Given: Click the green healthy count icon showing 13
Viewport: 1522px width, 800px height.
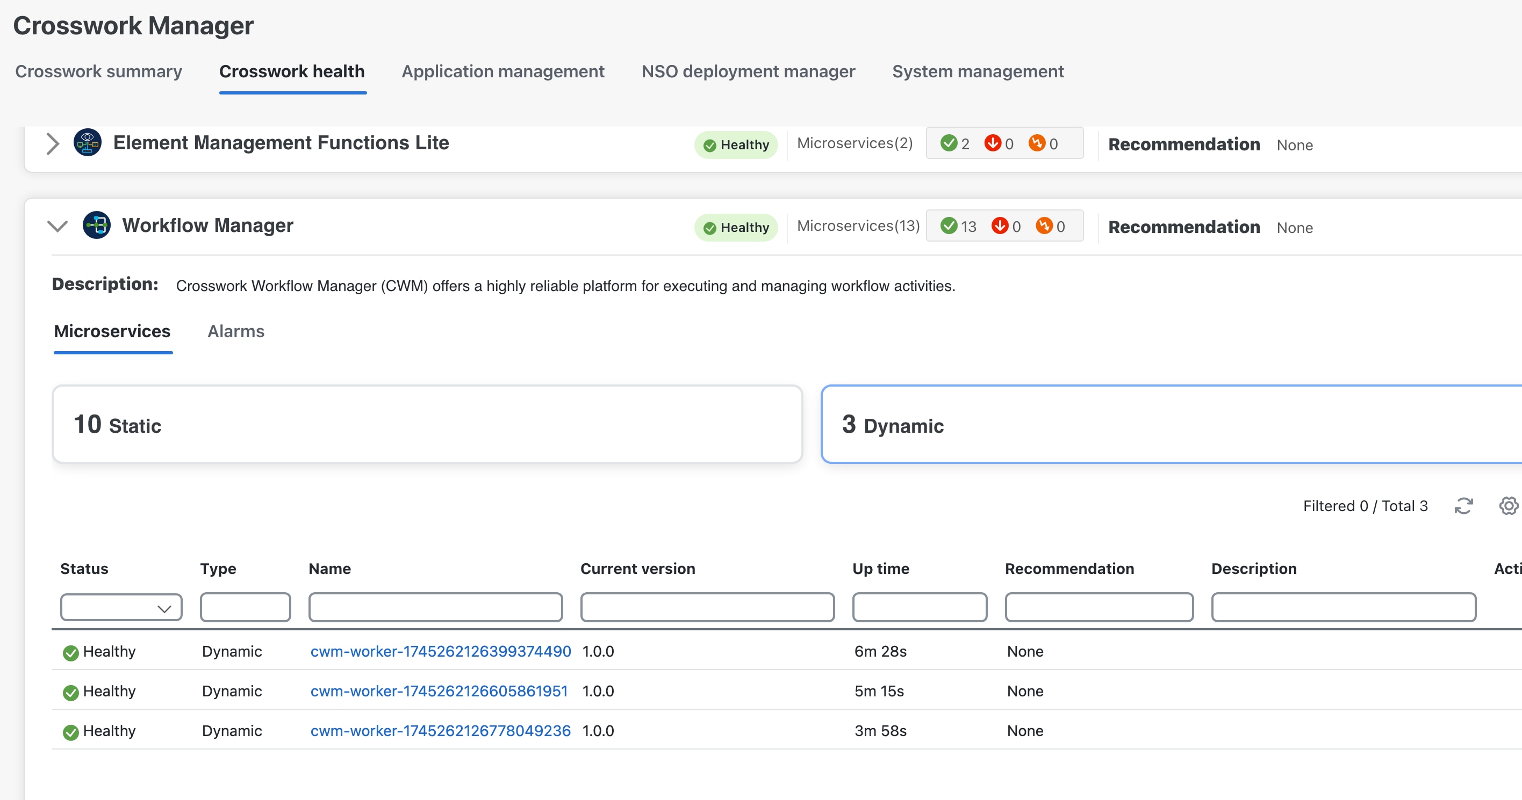Looking at the screenshot, I should [949, 226].
